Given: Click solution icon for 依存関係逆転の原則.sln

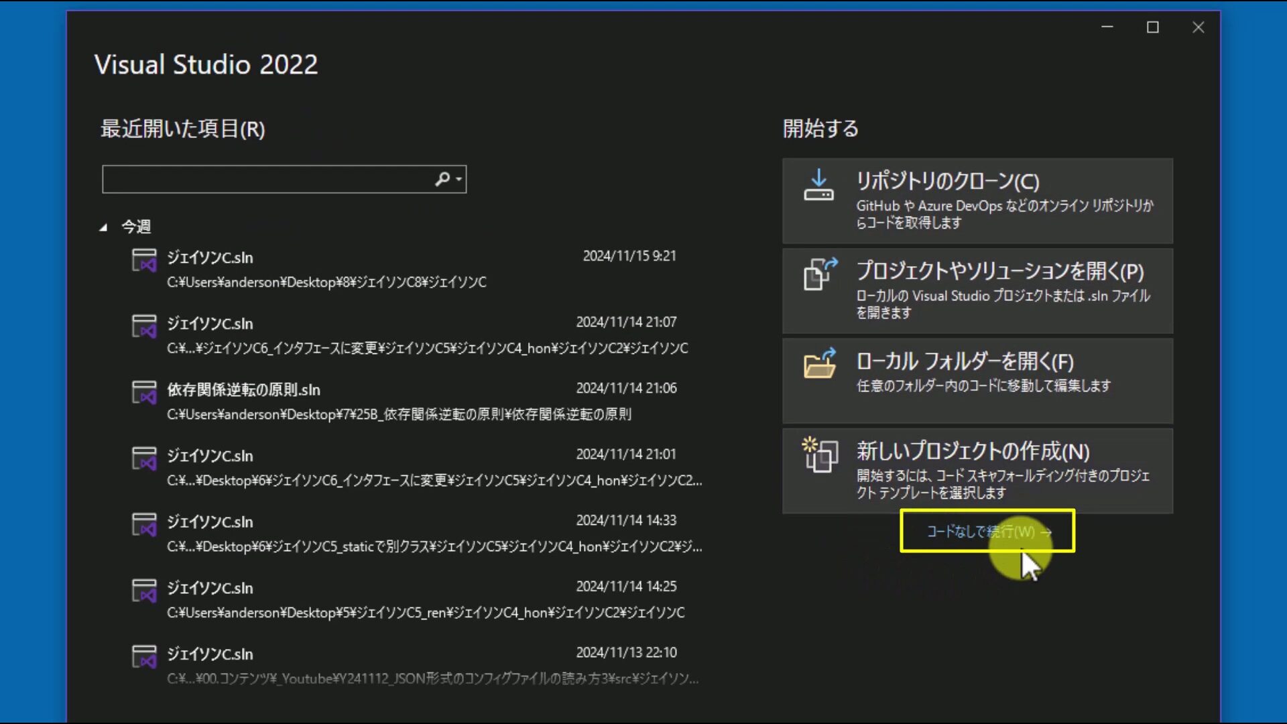Looking at the screenshot, I should pos(144,392).
